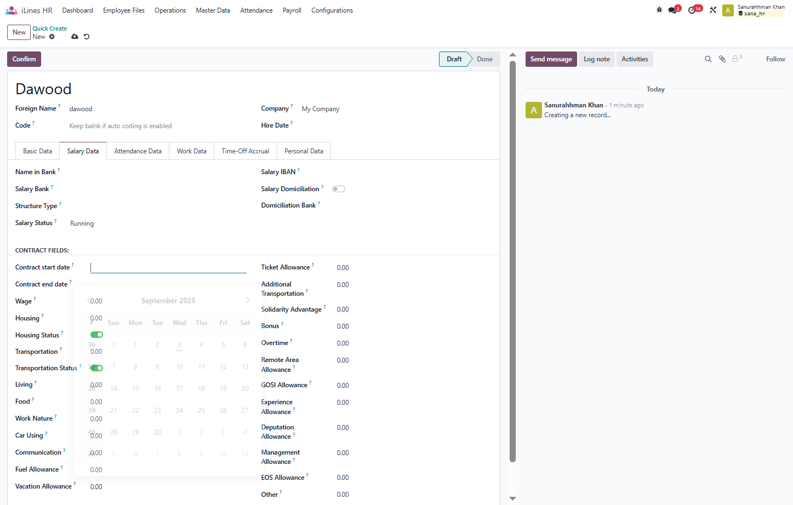Switch to the Personal Data tab

click(304, 151)
